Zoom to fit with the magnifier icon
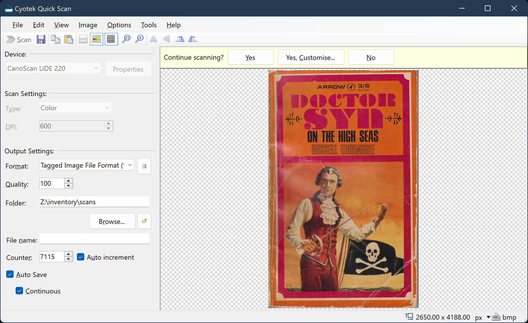This screenshot has height=323, width=528. (126, 39)
